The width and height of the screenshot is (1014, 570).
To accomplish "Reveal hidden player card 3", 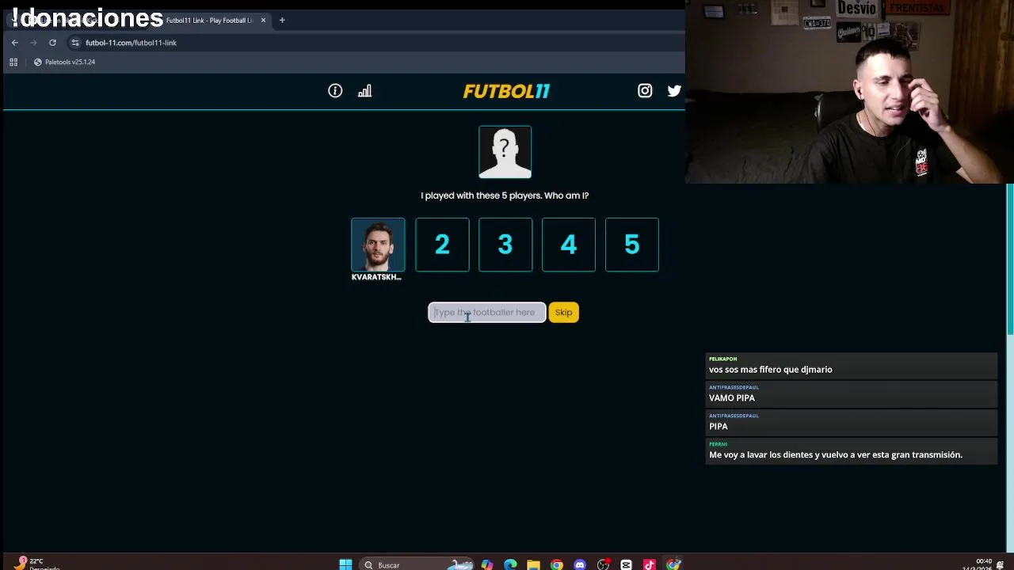I will 505,245.
